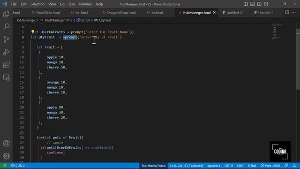Change the UTF-8 encoding
Viewport: 300px width, 169px height.
(x=229, y=166)
